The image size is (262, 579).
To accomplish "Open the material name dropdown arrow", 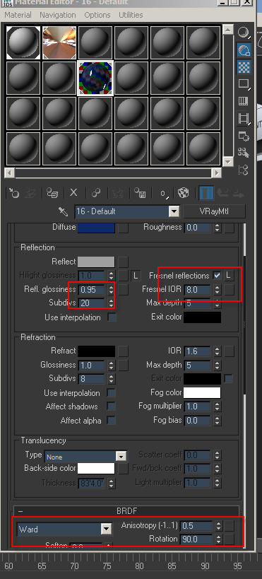I will click(174, 211).
